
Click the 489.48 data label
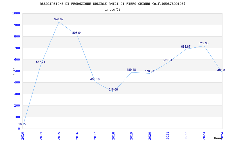[x=131, y=70]
